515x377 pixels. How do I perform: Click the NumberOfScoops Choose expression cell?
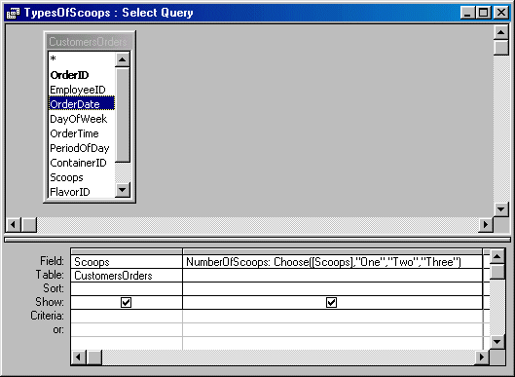pyautogui.click(x=332, y=262)
